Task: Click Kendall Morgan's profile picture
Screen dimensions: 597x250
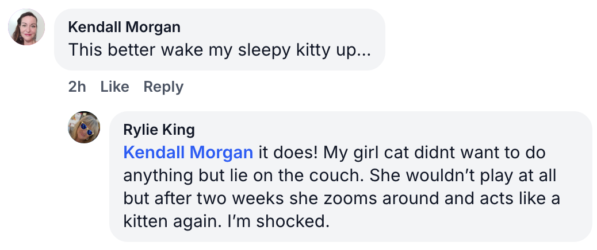Action: (x=26, y=27)
